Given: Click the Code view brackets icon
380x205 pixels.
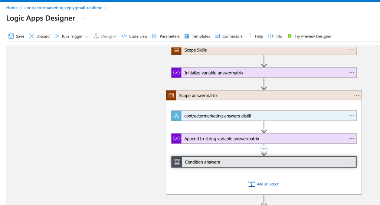Looking at the screenshot, I should click(x=124, y=36).
